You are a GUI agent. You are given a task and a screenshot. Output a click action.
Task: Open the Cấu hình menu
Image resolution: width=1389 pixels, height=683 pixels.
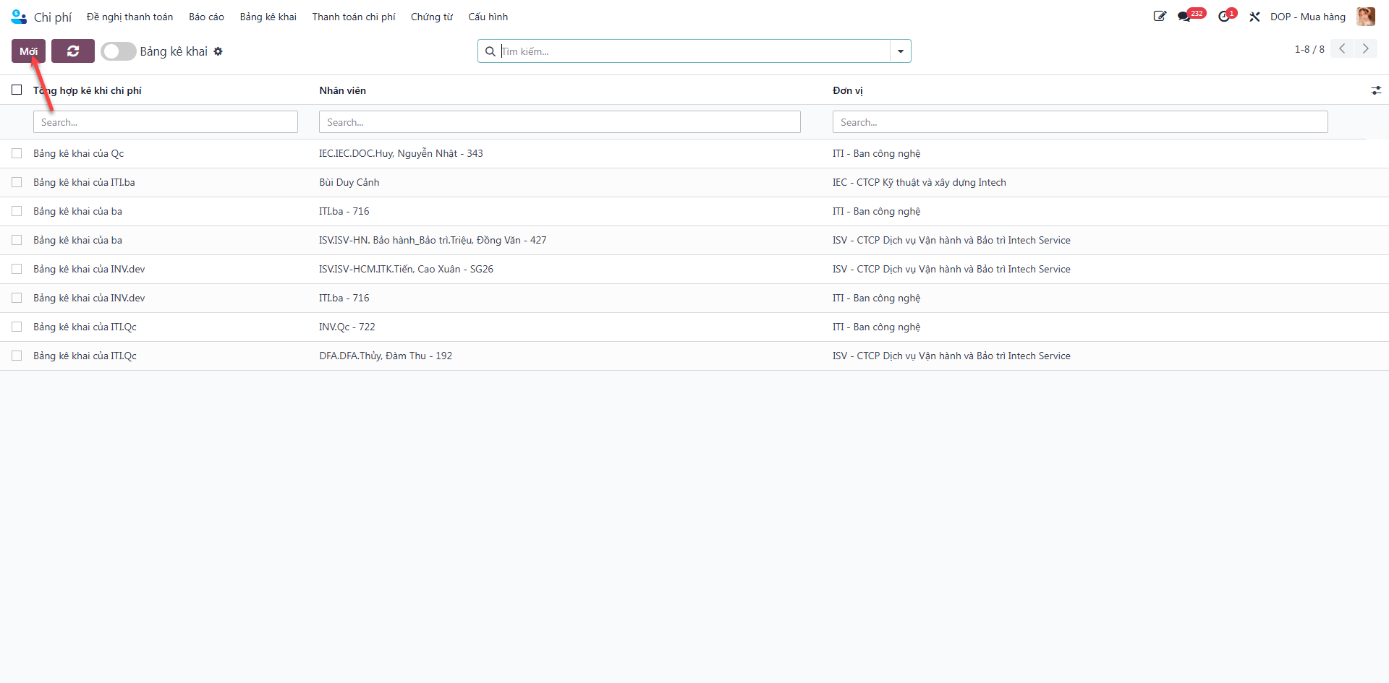click(x=488, y=17)
